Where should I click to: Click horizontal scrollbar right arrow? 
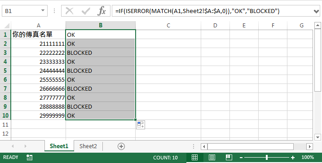309,146
